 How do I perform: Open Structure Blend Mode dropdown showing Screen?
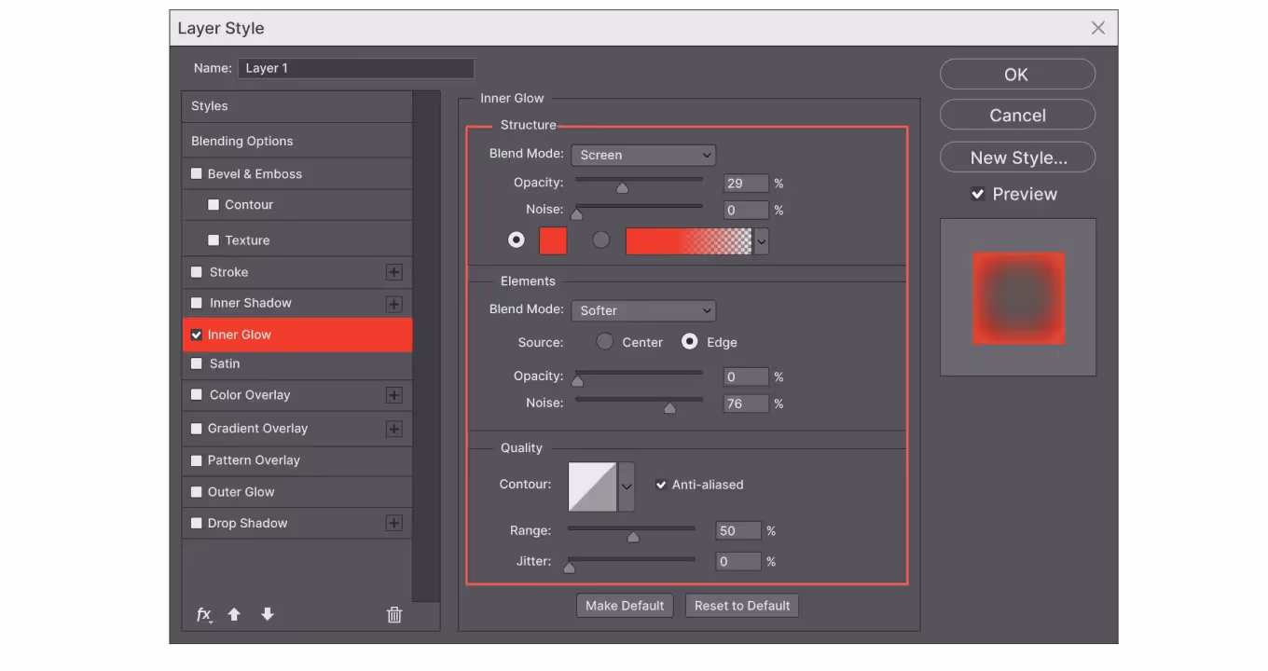click(x=643, y=155)
